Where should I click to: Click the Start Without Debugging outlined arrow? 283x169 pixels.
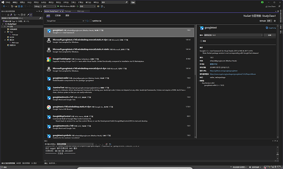click(x=78, y=6)
